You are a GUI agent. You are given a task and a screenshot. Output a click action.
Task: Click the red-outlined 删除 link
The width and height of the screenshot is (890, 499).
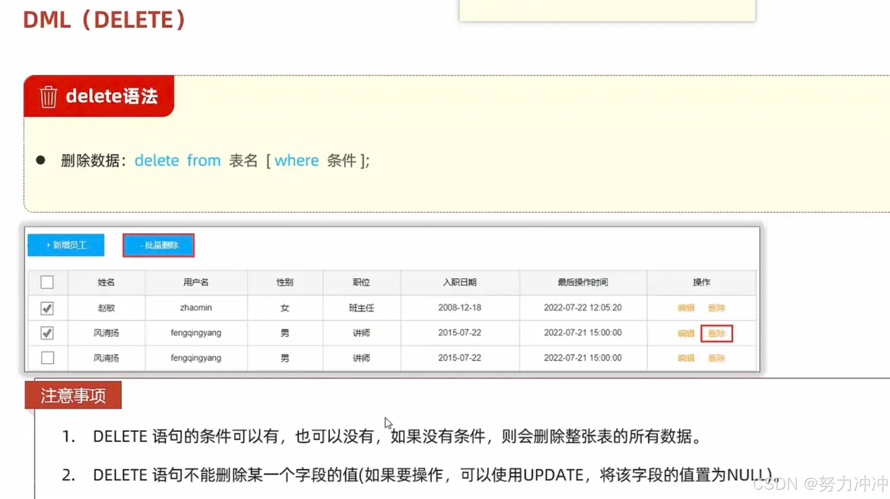pos(716,334)
